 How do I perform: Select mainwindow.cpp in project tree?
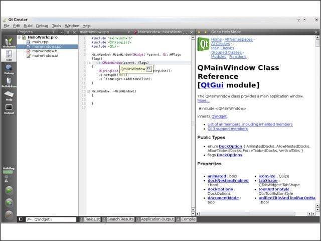tap(47, 47)
